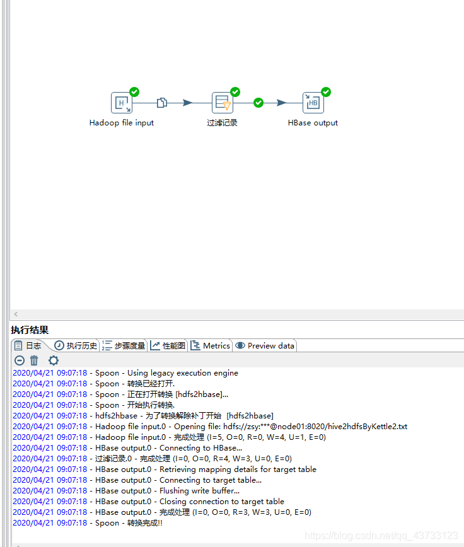The image size is (464, 547).
Task: Open the 执行历史 tab
Action: 76,346
